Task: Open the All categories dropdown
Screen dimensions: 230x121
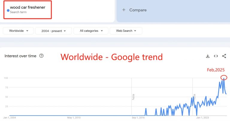Action: point(91,31)
